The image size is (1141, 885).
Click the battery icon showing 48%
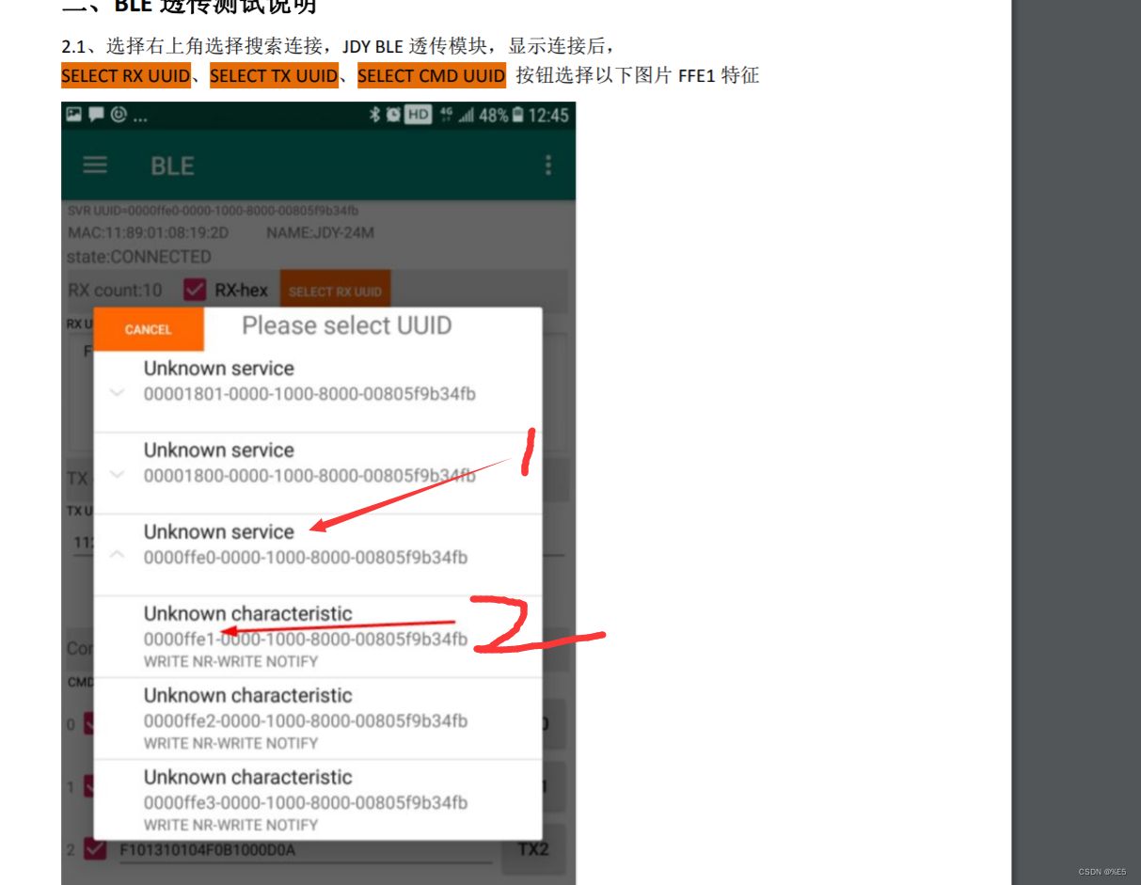click(x=516, y=115)
